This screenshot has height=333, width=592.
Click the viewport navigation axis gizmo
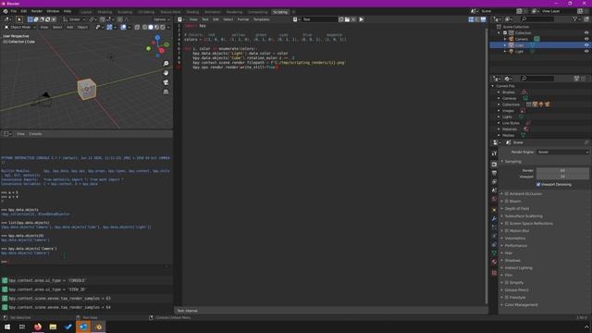point(158,45)
